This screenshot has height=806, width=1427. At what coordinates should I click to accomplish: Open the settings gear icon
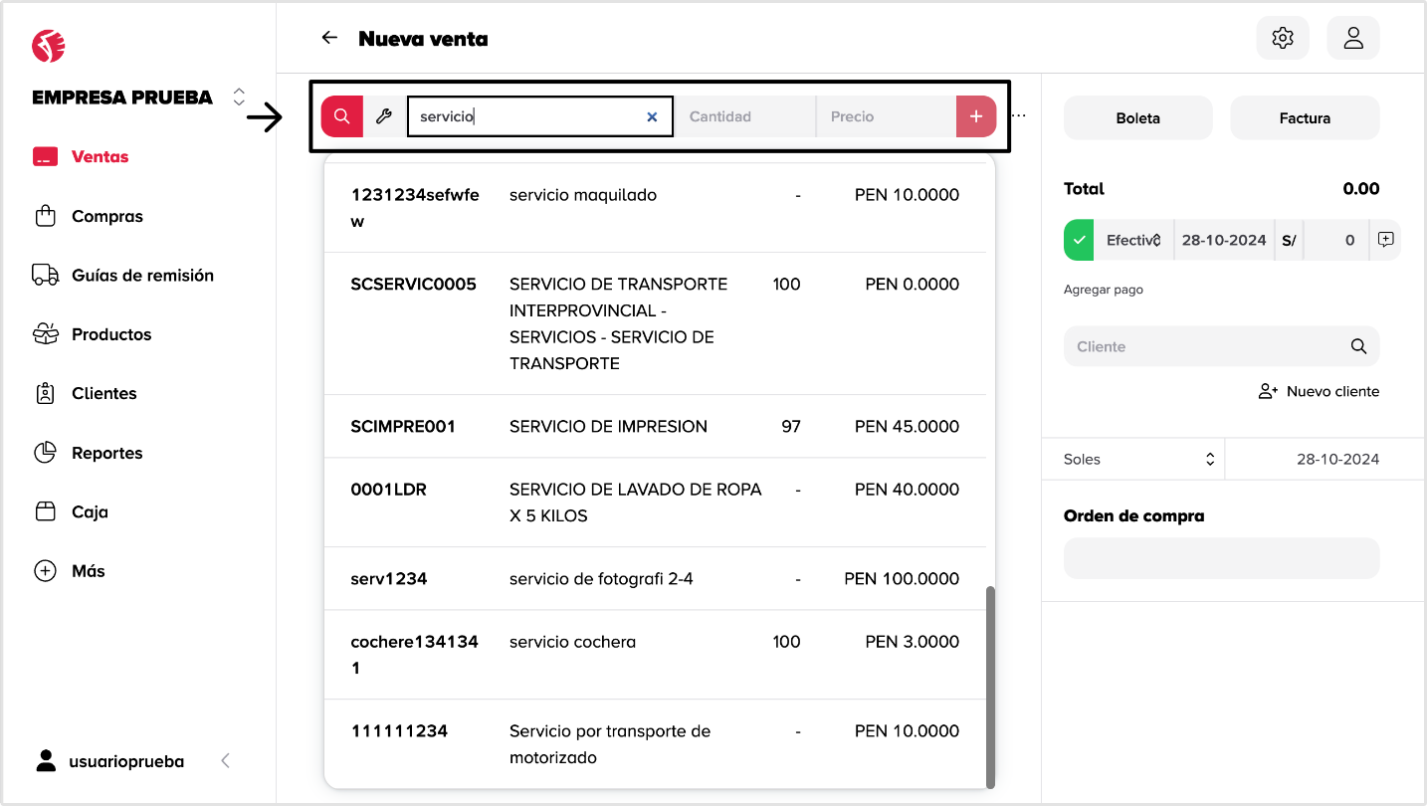pyautogui.click(x=1282, y=38)
